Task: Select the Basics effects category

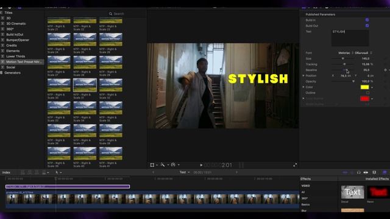Action: (x=305, y=204)
